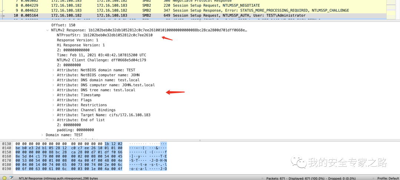
Task: Open capture file properties icon in status bar
Action: click(x=11, y=178)
